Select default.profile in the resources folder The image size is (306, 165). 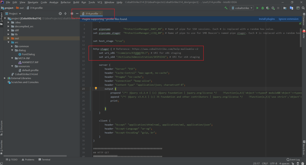29,70
